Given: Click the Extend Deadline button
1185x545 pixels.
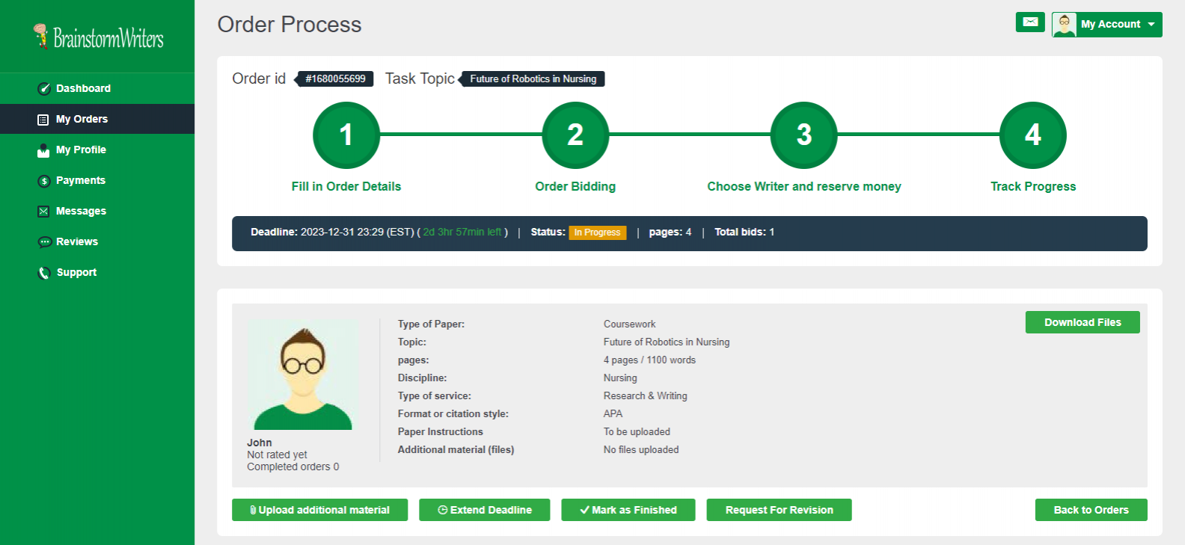Looking at the screenshot, I should (x=484, y=510).
